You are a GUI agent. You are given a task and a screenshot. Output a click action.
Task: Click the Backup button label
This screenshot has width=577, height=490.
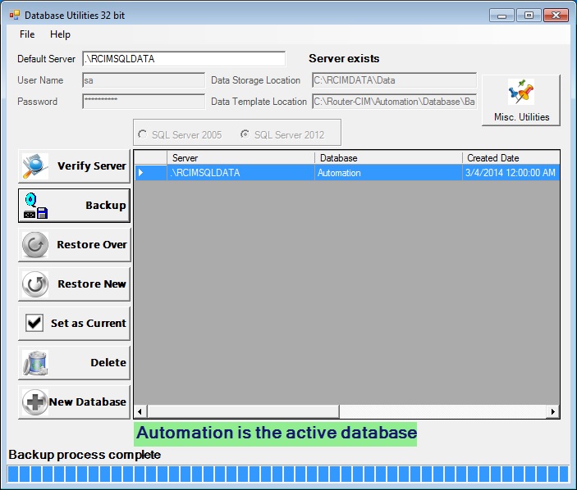coord(106,206)
